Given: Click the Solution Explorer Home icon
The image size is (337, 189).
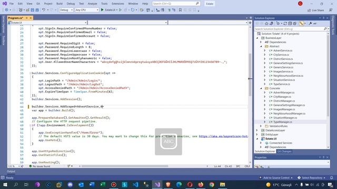Looking at the screenshot, I should click(x=266, y=24).
